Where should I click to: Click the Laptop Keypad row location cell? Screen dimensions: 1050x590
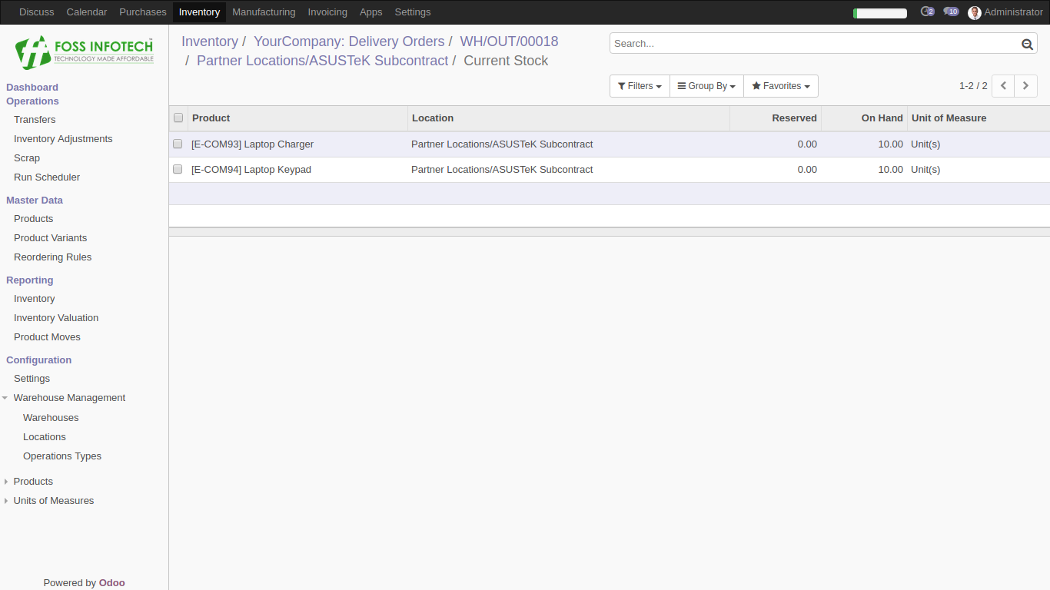(x=502, y=170)
